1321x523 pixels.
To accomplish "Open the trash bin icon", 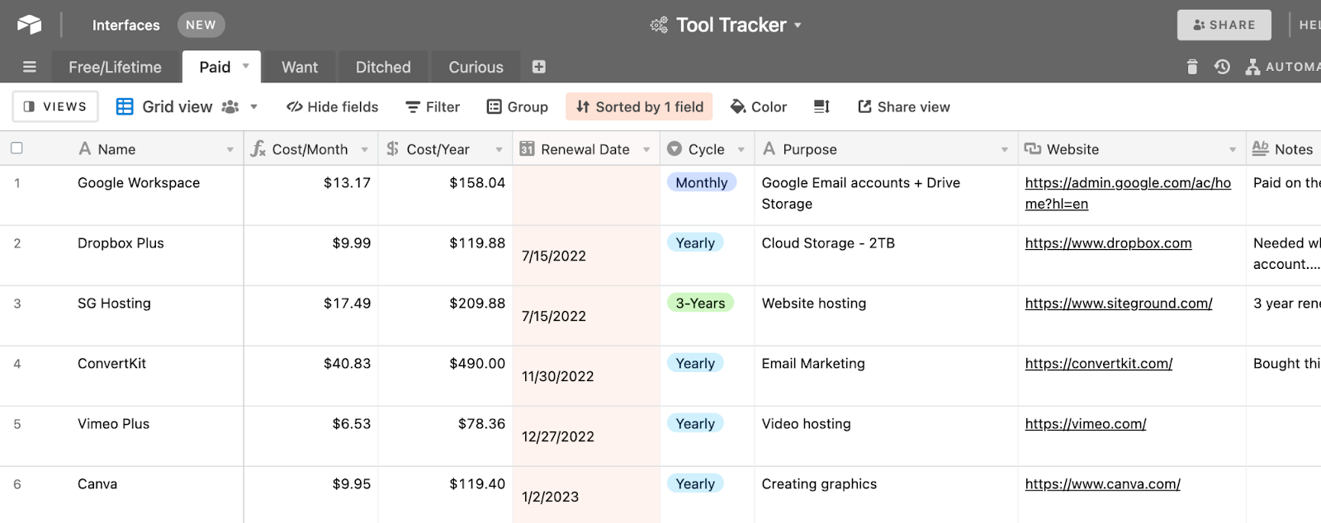I will click(1191, 67).
